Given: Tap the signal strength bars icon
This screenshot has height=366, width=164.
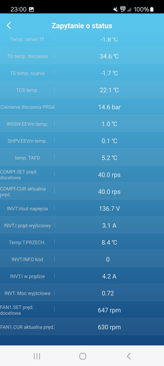Looking at the screenshot, I should coord(129,10).
